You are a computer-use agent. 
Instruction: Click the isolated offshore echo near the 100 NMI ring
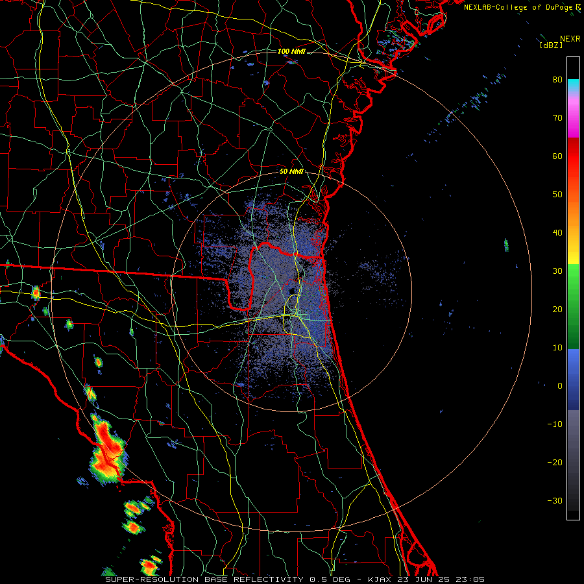click(506, 245)
